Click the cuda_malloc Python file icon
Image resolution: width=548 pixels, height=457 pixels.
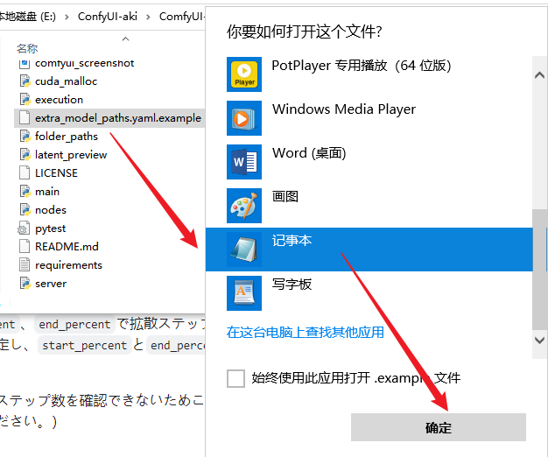point(25,81)
